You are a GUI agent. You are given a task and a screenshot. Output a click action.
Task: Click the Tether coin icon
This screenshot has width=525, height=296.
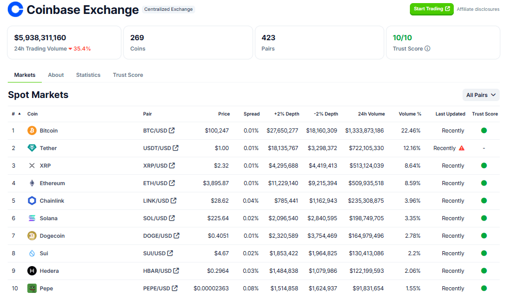pos(32,148)
